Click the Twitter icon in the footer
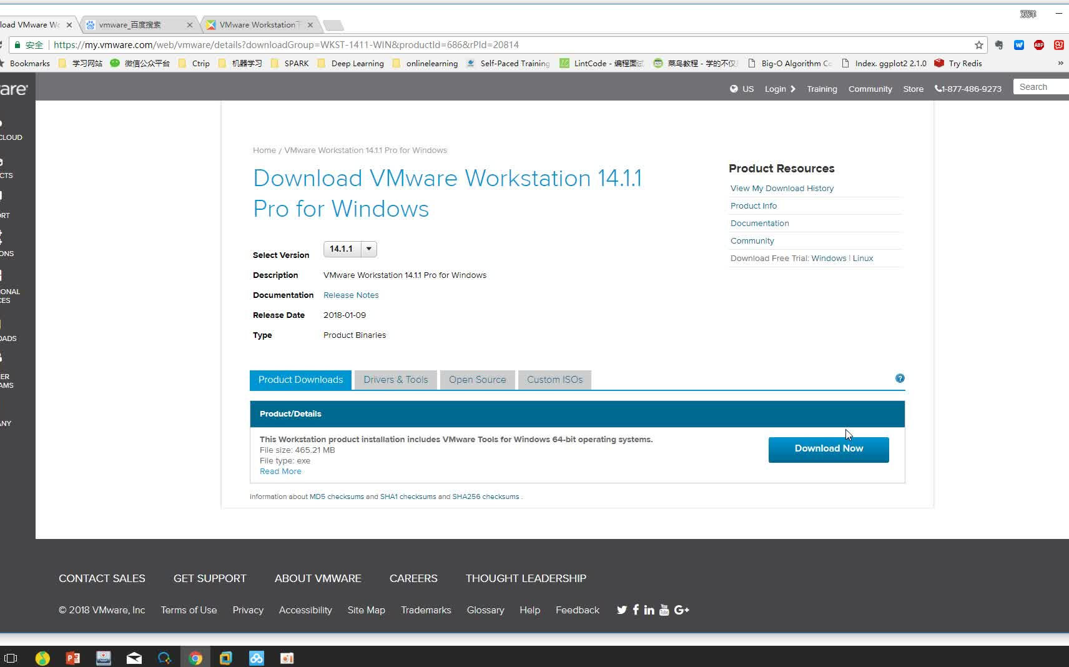1069x667 pixels. [x=622, y=610]
